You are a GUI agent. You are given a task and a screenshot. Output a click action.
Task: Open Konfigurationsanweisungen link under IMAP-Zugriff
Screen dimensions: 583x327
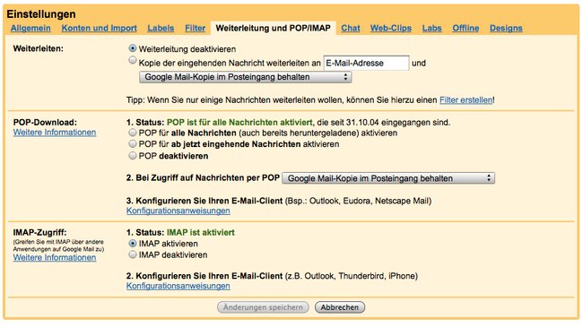[178, 286]
